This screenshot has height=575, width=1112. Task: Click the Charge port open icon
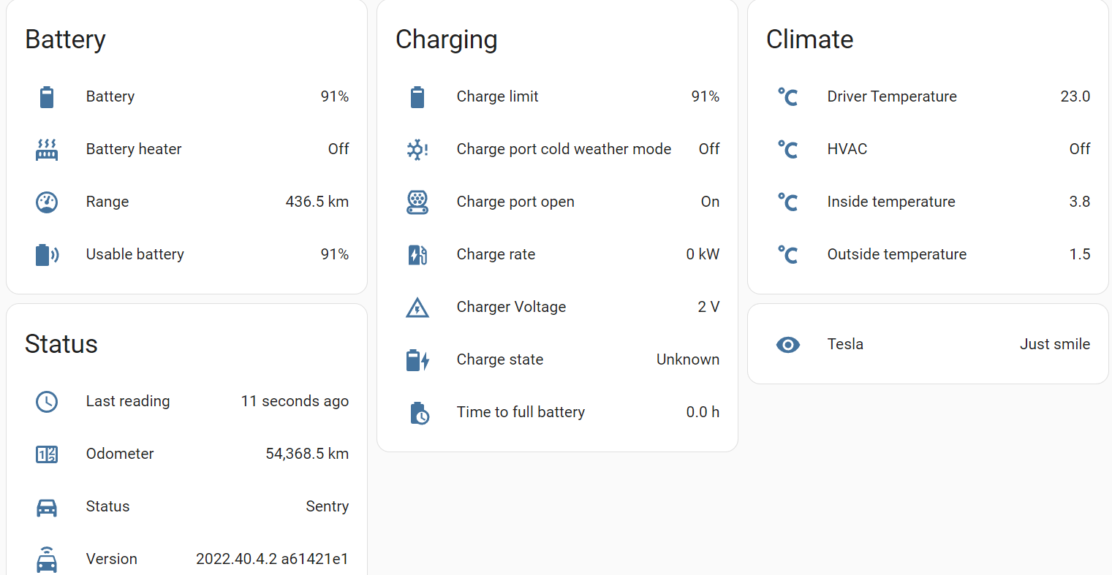pos(417,202)
